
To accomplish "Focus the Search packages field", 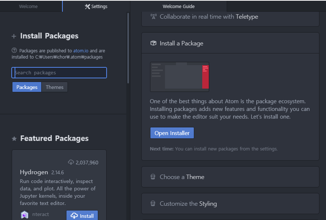I will (59, 72).
